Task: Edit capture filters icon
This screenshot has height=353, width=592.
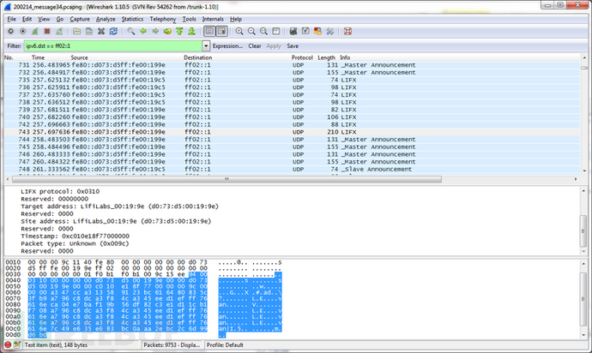Action: [x=293, y=32]
